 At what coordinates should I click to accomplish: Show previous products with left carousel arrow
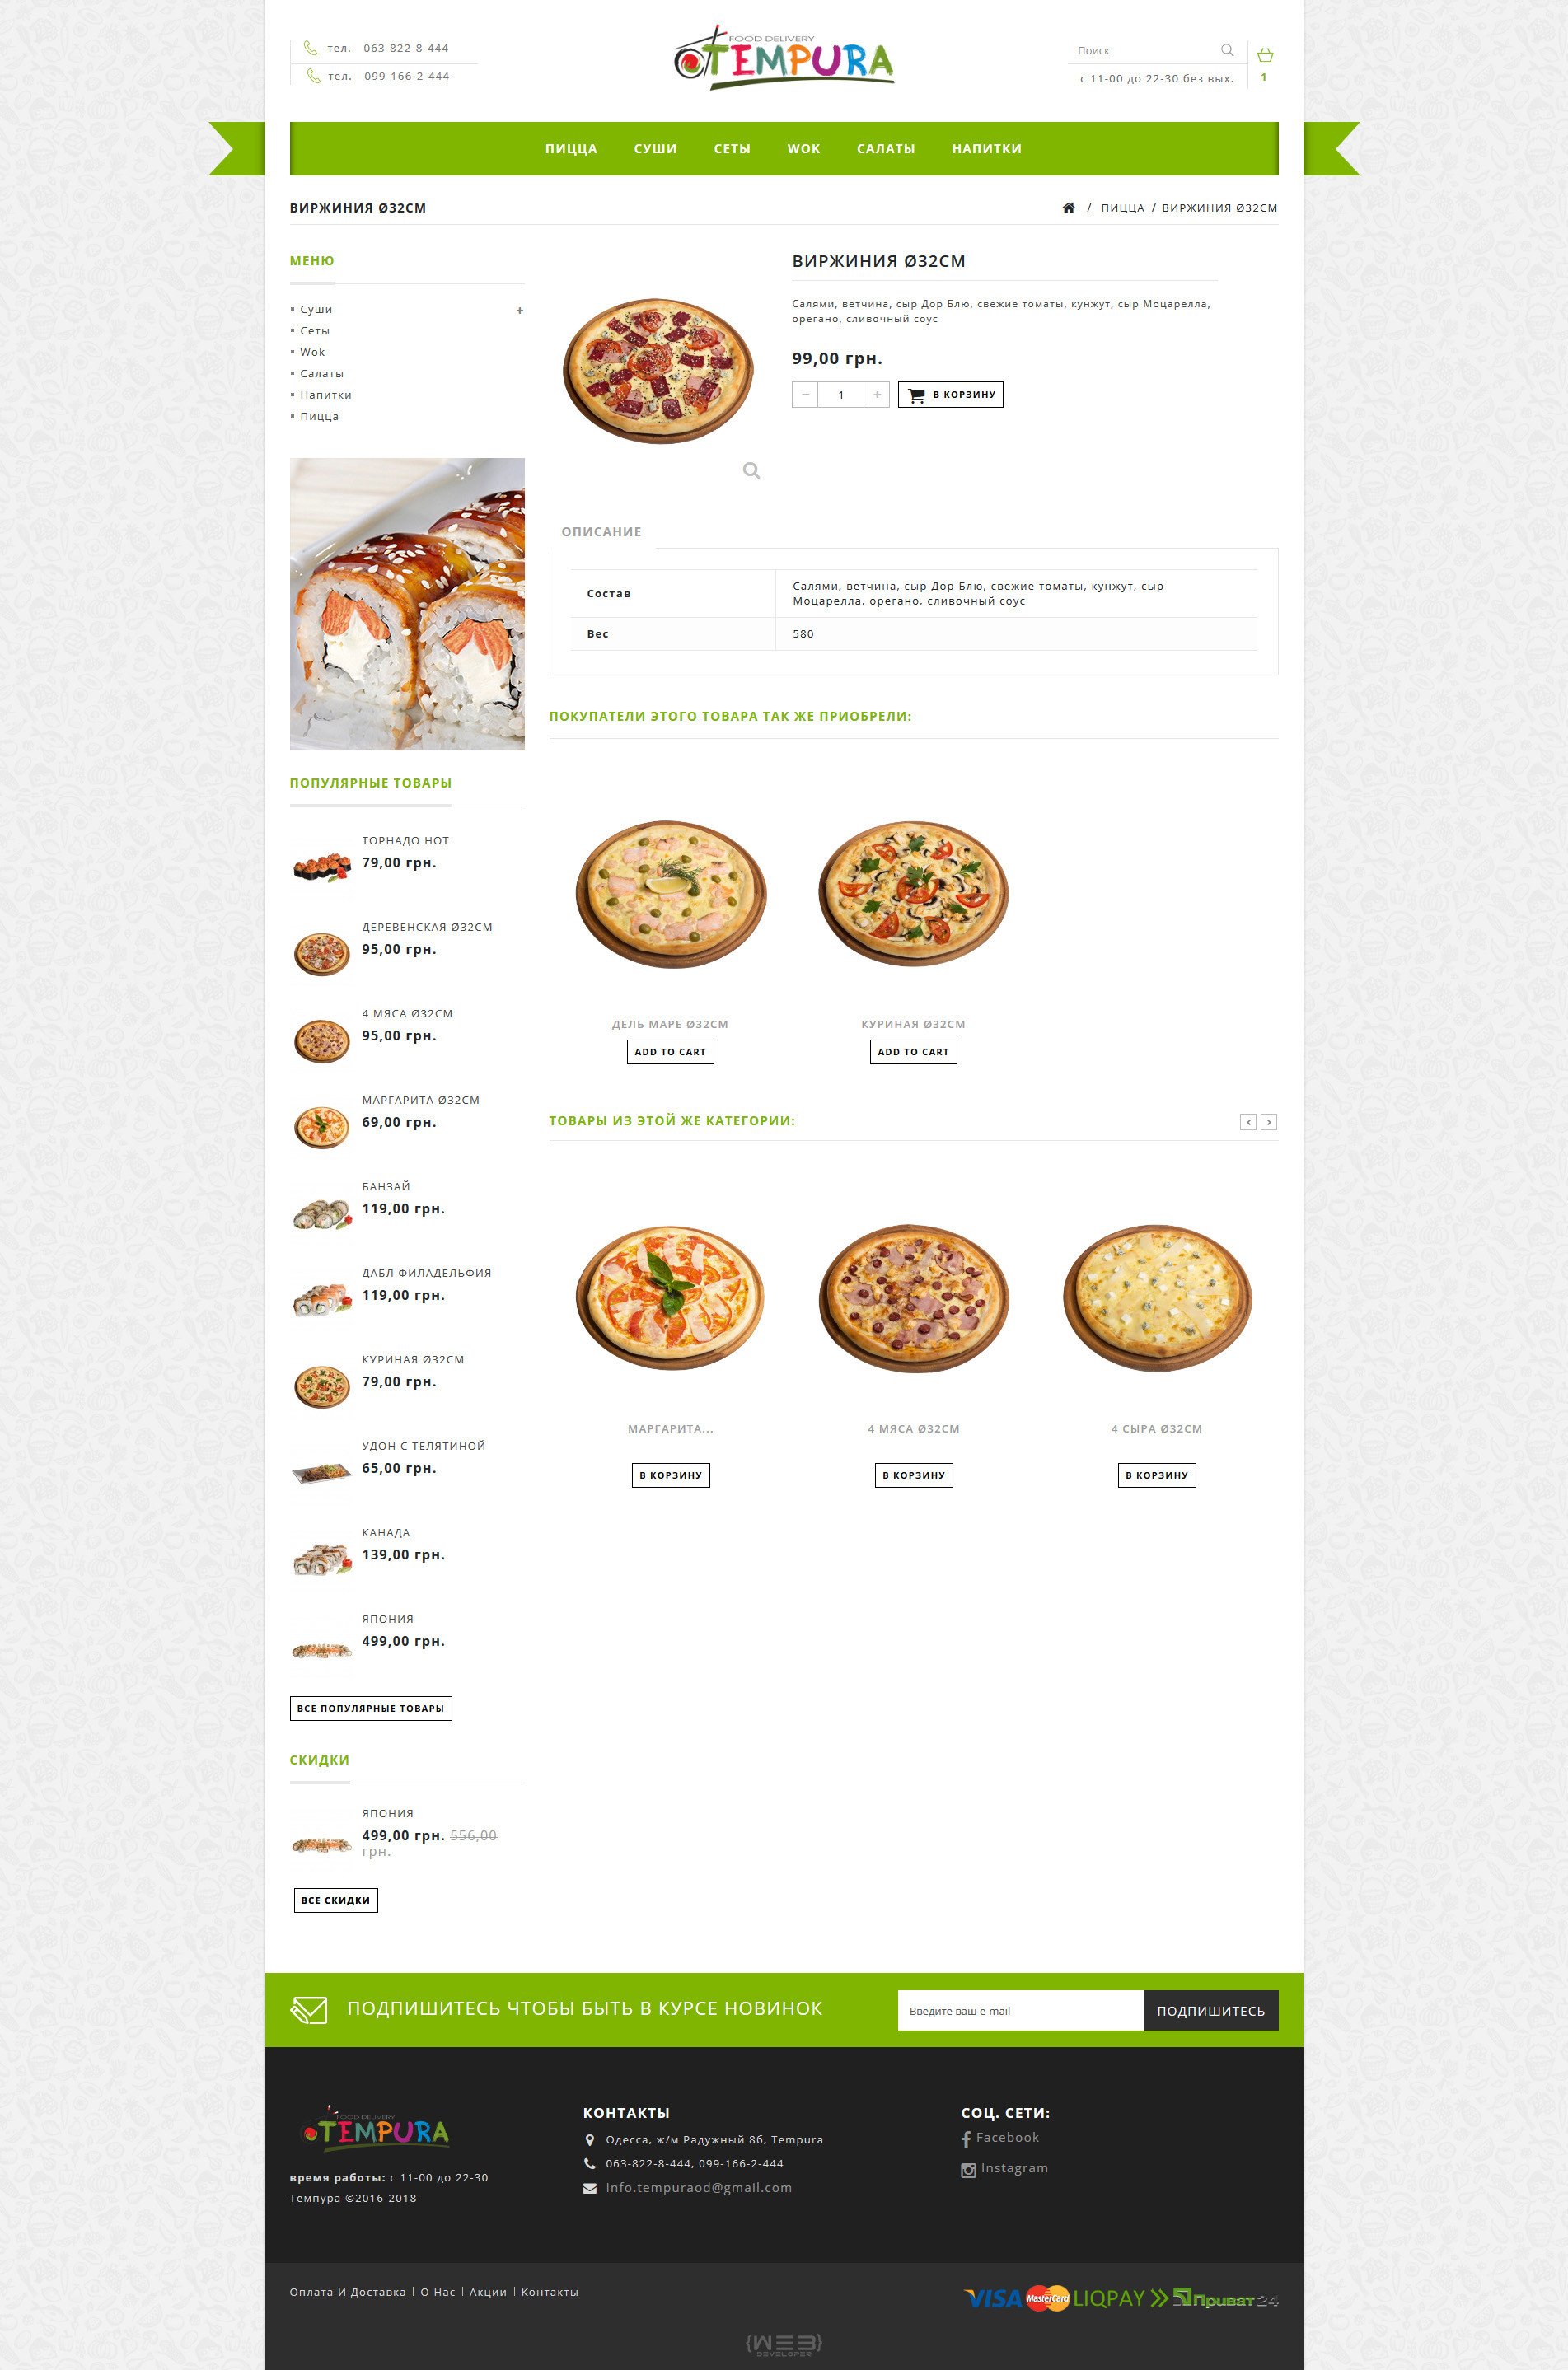pyautogui.click(x=1248, y=1123)
